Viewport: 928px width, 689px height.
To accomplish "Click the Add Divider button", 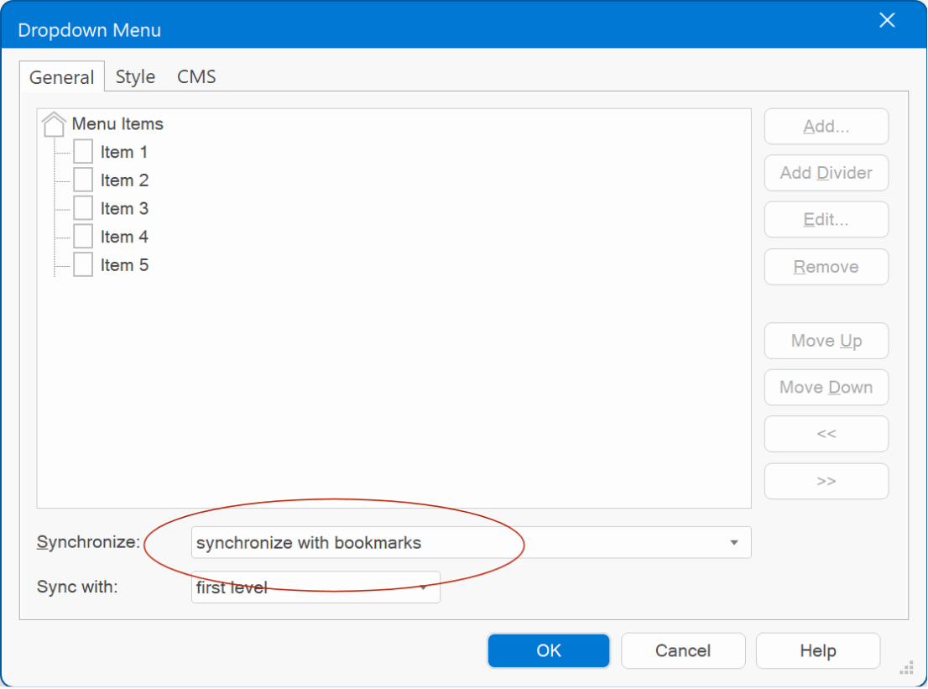I will (x=826, y=173).
